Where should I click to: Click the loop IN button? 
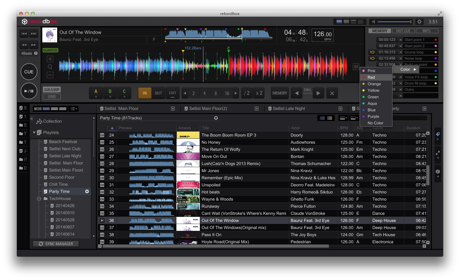pyautogui.click(x=144, y=93)
